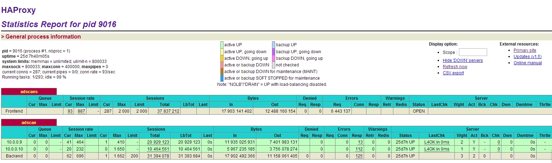
Task: Click the CSV export link
Action: pyautogui.click(x=453, y=73)
